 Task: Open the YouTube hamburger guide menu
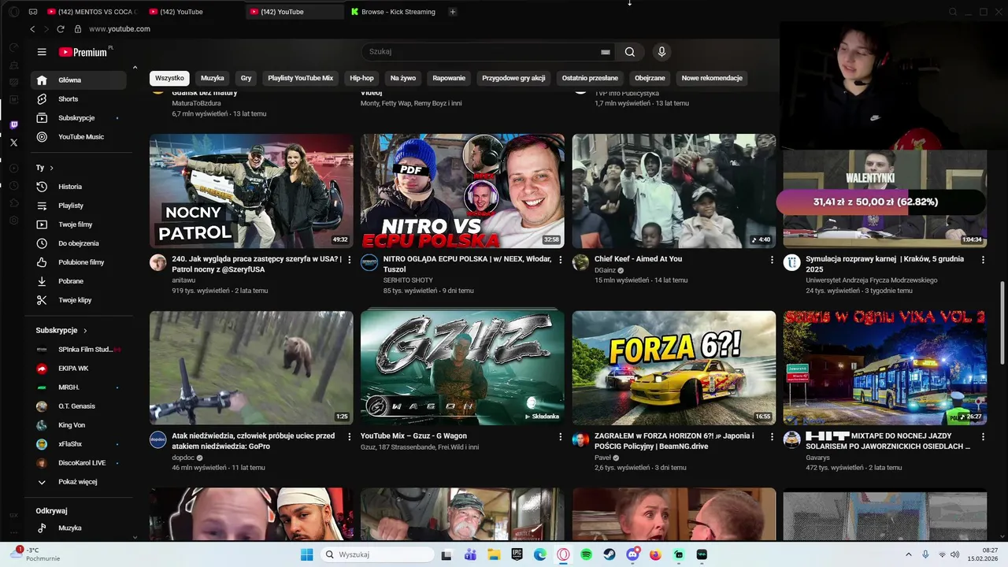[x=42, y=52]
